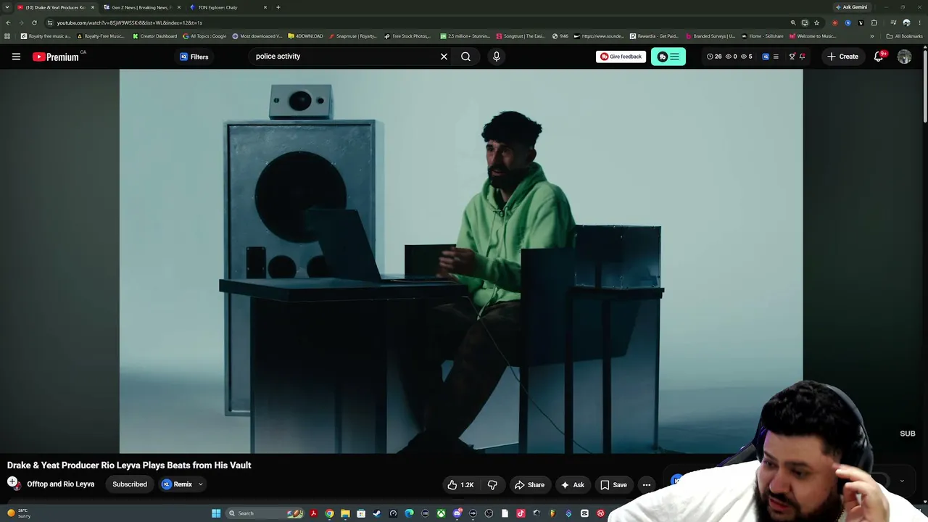Go back in browser history
The height and width of the screenshot is (522, 928).
(x=8, y=22)
